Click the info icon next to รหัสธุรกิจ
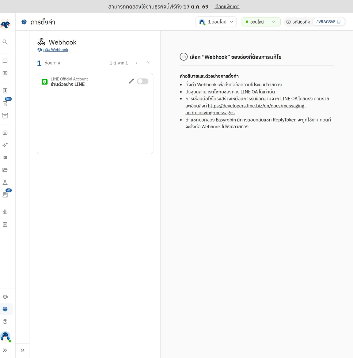The width and height of the screenshot is (353, 358). click(x=289, y=22)
